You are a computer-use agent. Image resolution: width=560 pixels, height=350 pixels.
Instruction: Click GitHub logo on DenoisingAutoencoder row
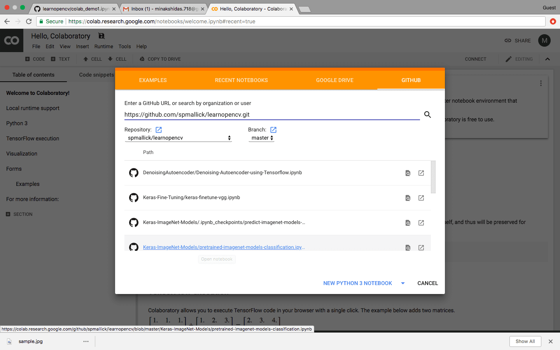coord(134,173)
